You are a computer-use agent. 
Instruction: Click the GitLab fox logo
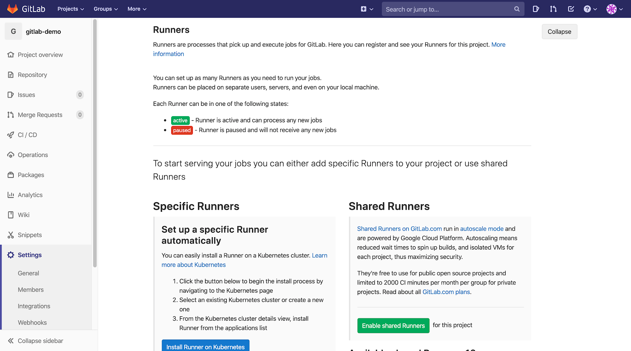[13, 9]
